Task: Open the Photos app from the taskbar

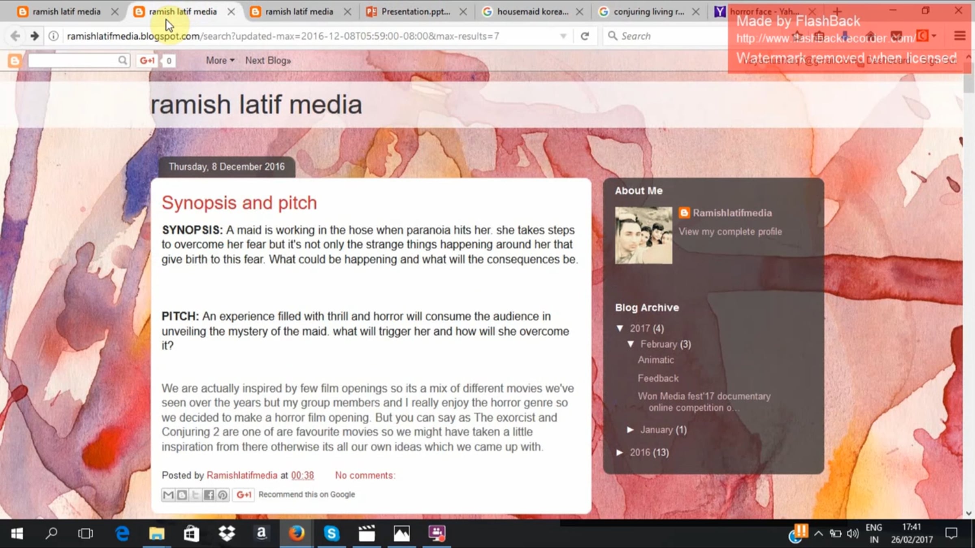Action: point(401,533)
